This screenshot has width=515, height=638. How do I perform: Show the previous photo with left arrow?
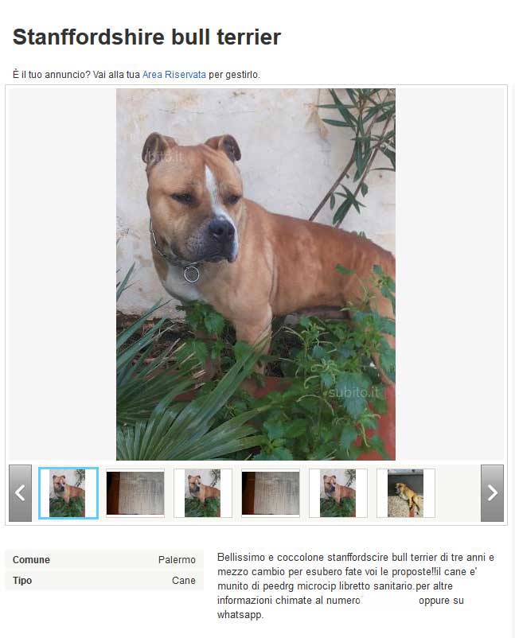20,492
